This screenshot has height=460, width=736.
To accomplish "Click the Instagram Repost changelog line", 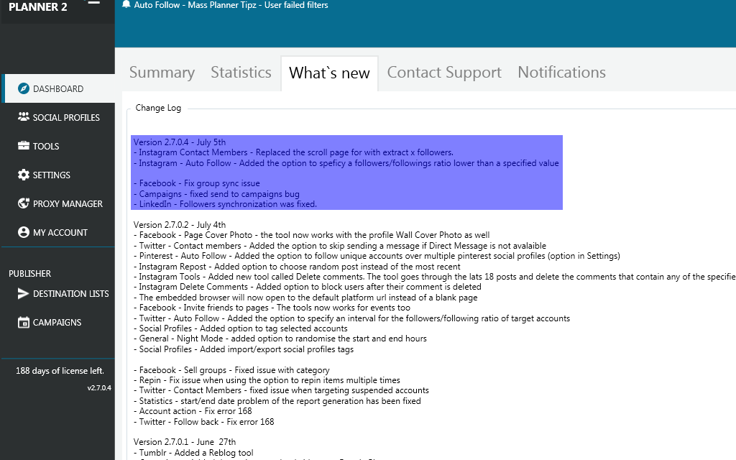I will (297, 267).
